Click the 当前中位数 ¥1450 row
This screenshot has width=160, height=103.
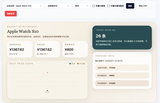point(122,68)
